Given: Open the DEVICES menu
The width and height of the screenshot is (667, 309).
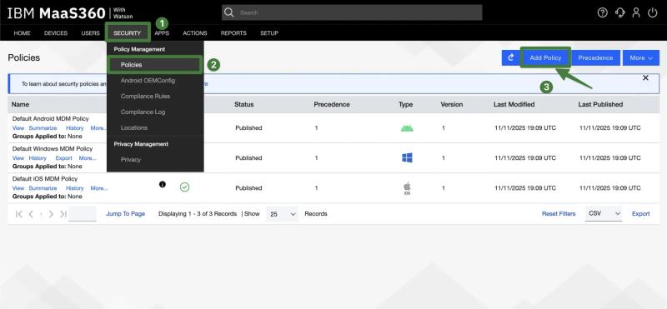Looking at the screenshot, I should tap(56, 33).
